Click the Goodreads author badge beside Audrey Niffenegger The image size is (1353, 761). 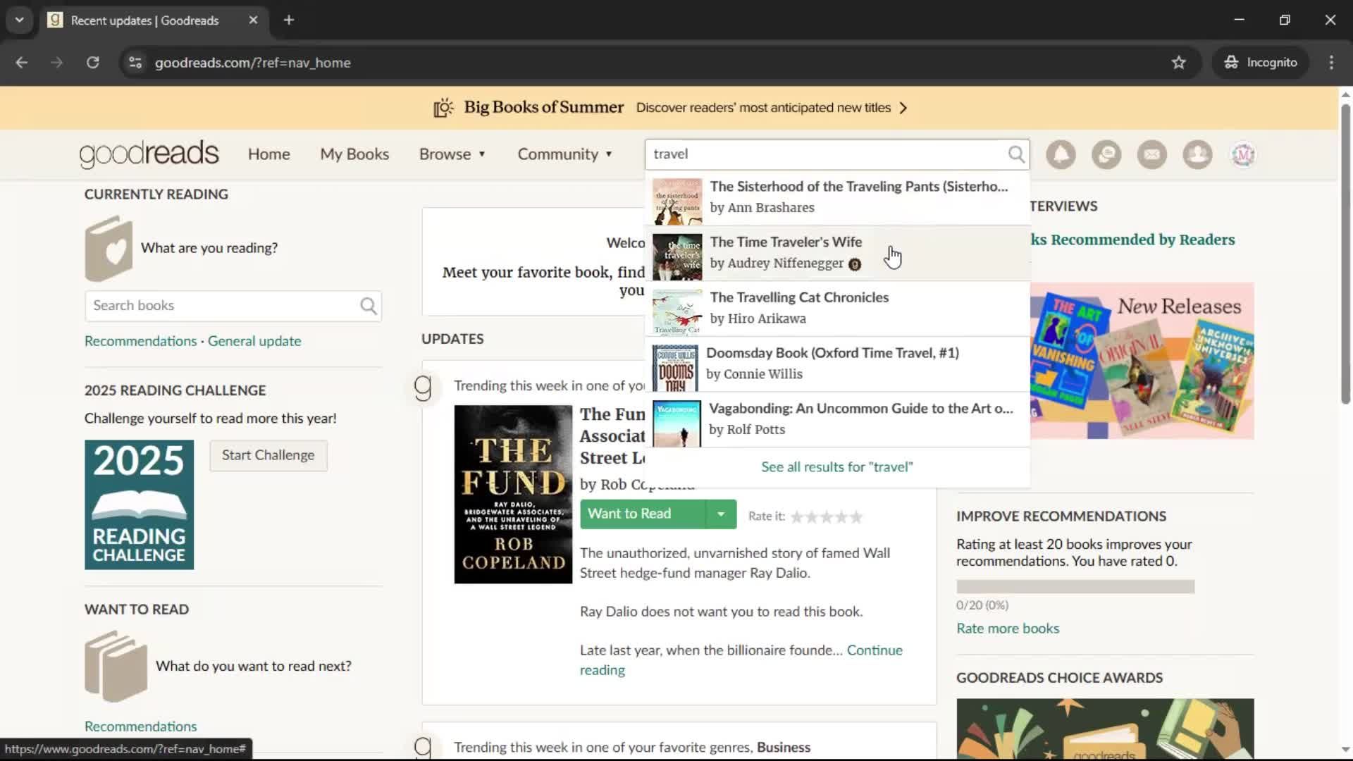click(855, 264)
